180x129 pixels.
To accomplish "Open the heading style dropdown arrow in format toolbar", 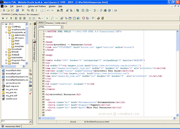I will tap(42, 18).
